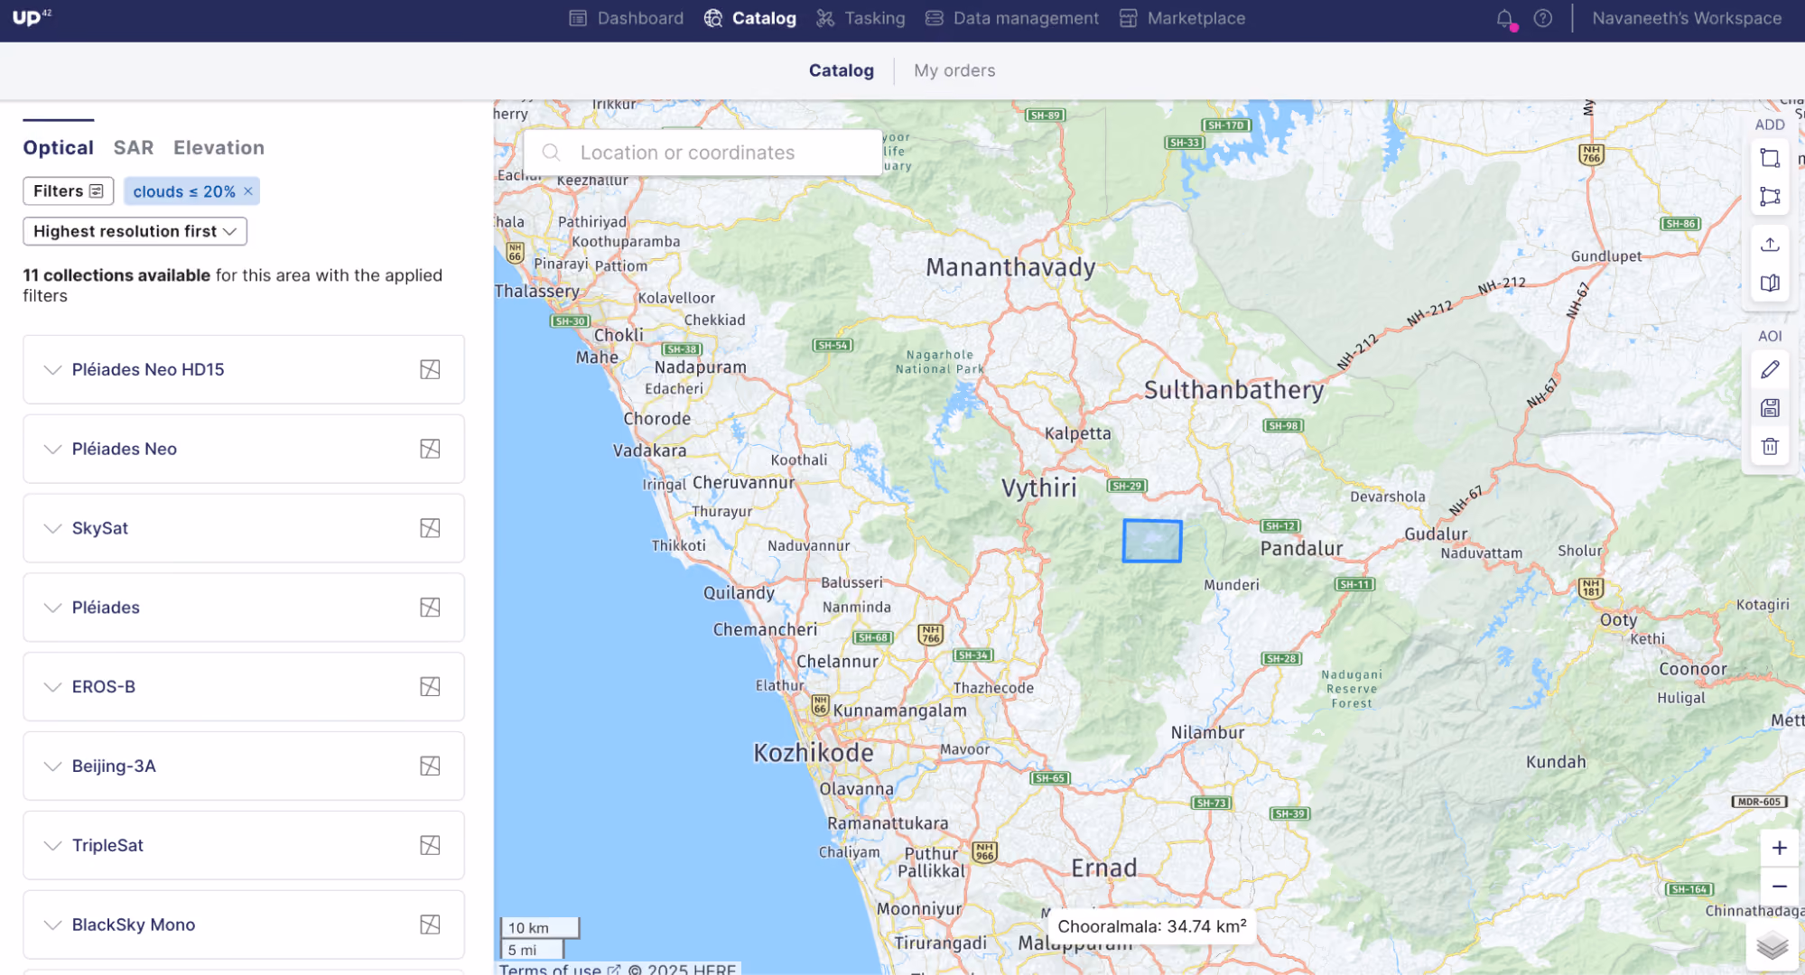Screen dimensions: 1805x975
Task: Click the Tasking satellite icon
Action: click(825, 18)
